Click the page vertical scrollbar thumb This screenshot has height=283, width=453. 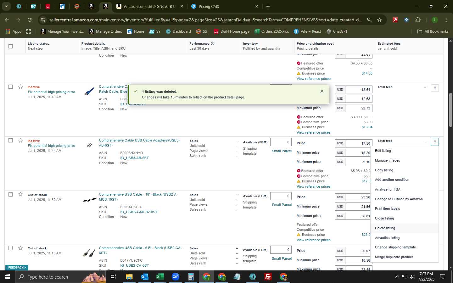tap(450, 110)
